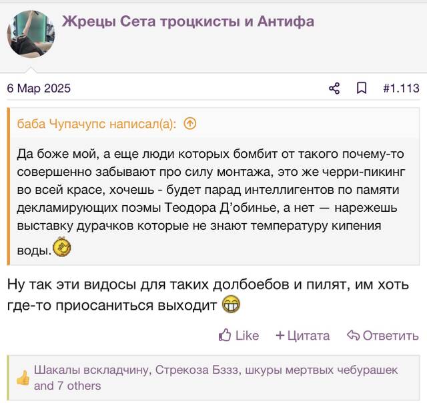Like the post with the Like button
427x403 pixels.
click(239, 335)
